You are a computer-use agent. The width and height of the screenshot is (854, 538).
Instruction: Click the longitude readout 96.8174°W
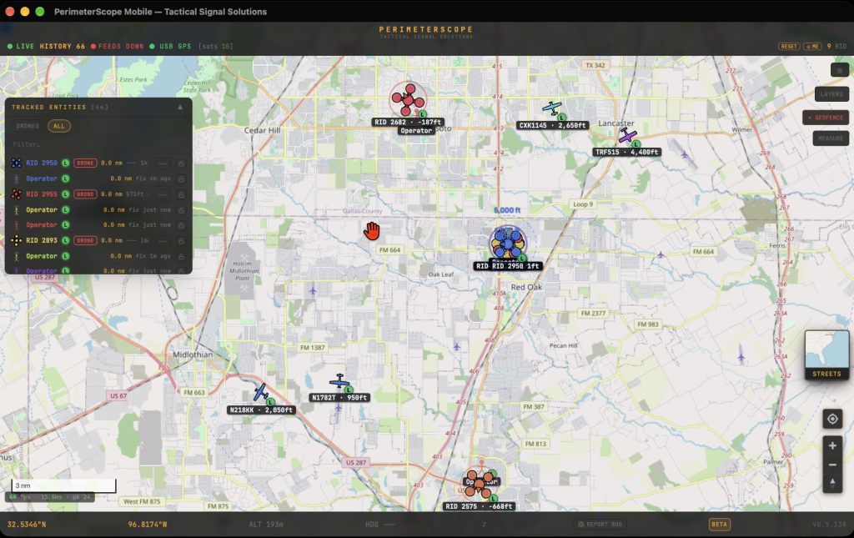[x=148, y=525]
